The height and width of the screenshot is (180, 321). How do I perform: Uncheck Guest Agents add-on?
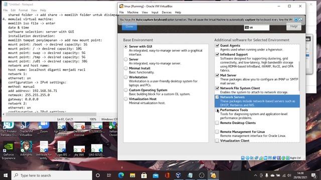(x=217, y=45)
